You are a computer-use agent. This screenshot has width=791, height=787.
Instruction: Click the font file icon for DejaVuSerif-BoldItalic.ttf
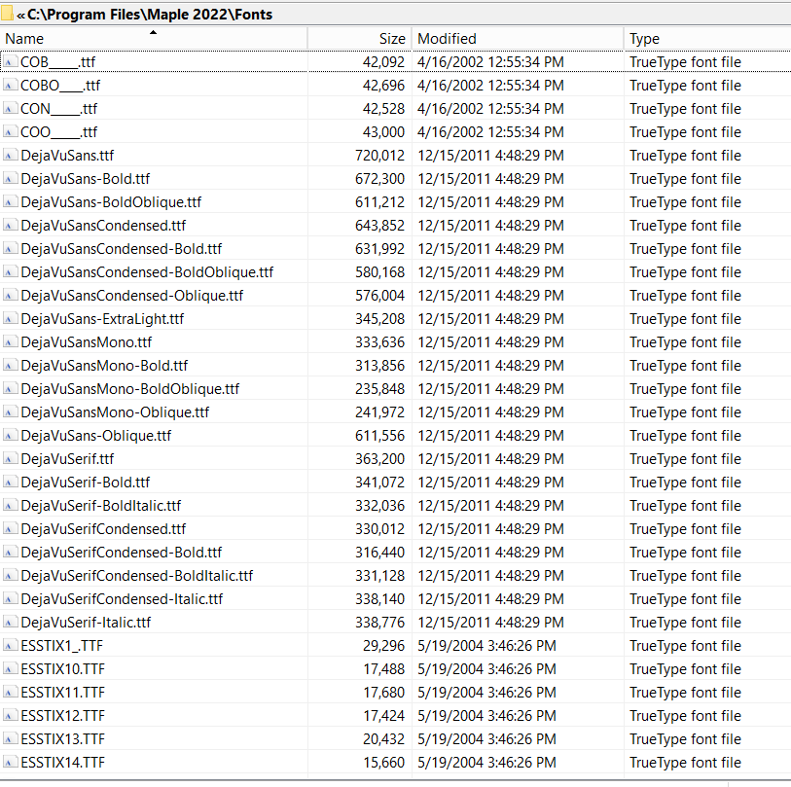point(10,506)
